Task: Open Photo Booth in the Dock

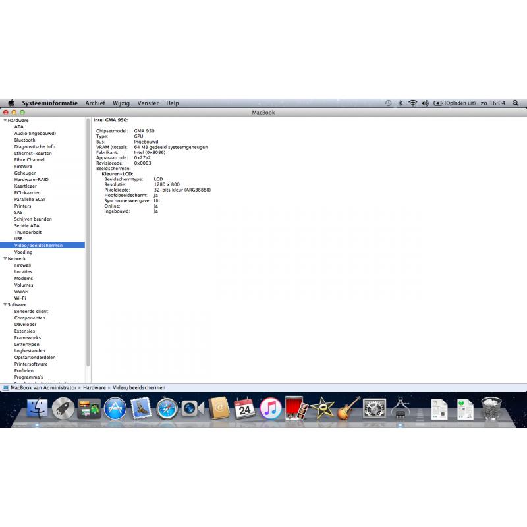Action: pos(296,408)
